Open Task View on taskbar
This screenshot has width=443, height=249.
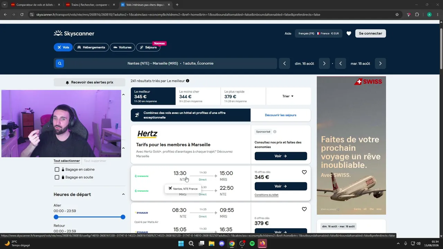pos(201,243)
